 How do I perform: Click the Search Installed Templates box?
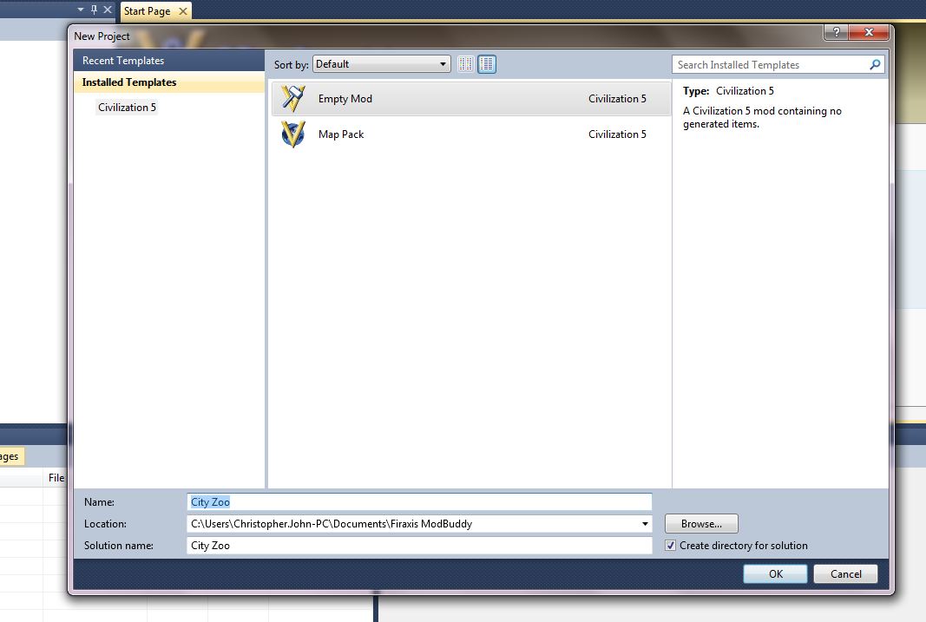(778, 64)
